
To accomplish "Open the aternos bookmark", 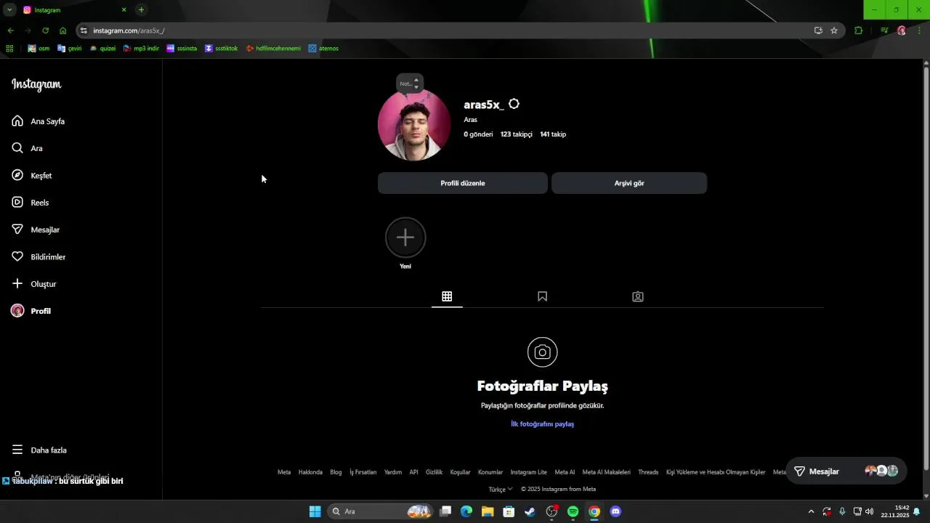I will pos(323,49).
